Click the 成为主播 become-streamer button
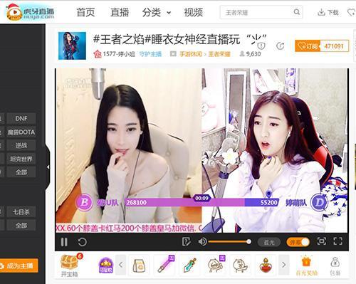The width and height of the screenshot is (356, 284). (x=19, y=265)
